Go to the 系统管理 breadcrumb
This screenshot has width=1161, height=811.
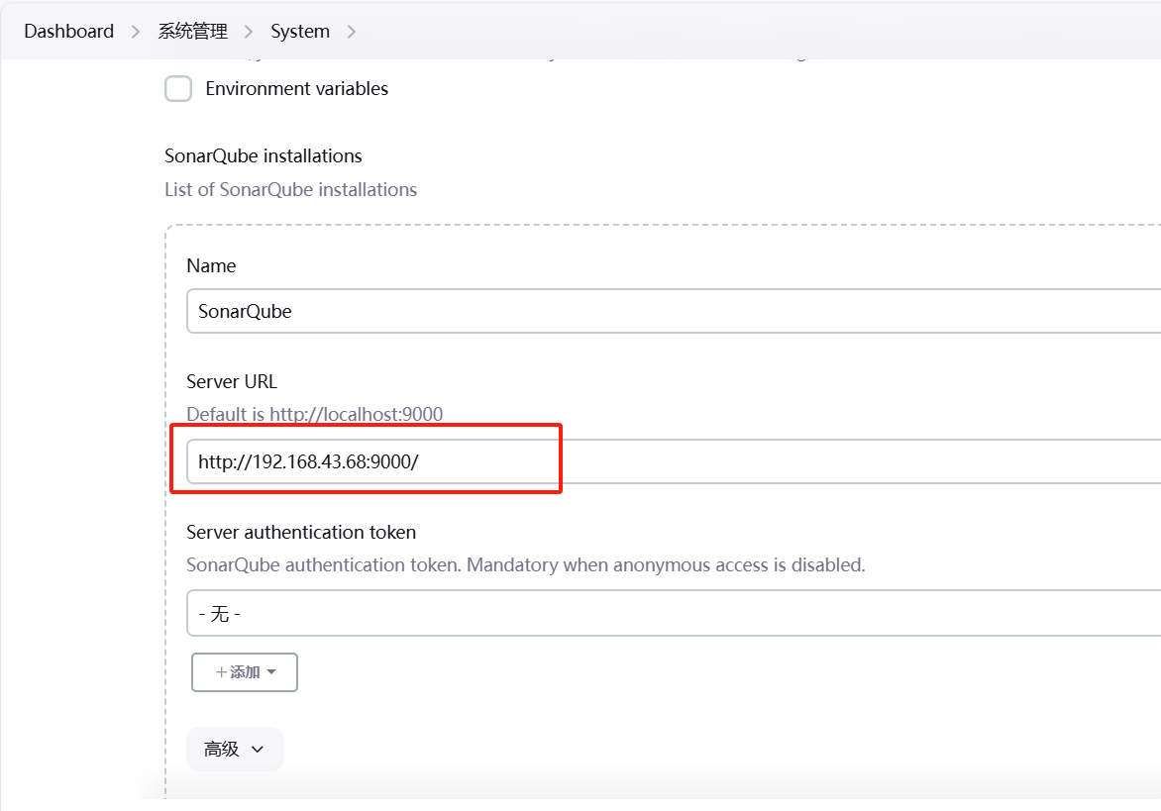click(192, 31)
